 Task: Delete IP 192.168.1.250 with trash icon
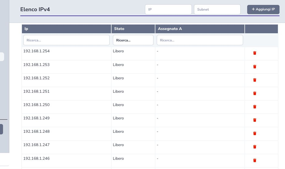pyautogui.click(x=255, y=107)
